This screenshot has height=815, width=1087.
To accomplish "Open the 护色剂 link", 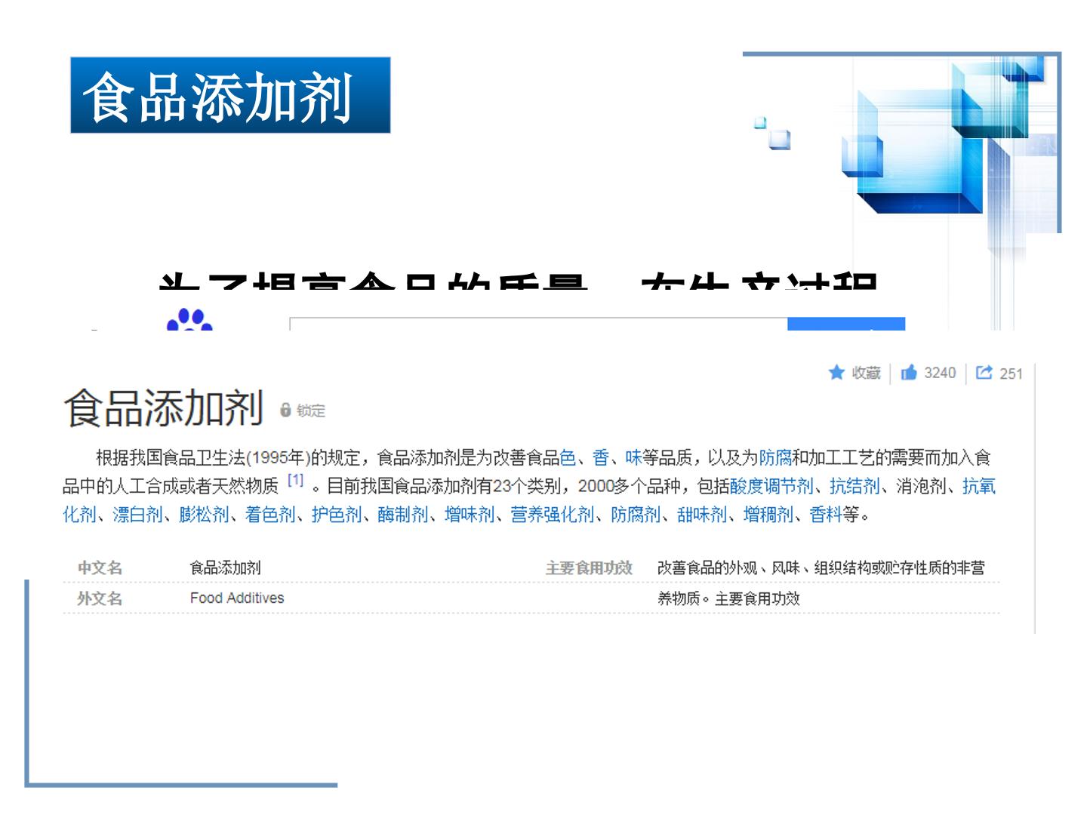I will click(x=337, y=515).
